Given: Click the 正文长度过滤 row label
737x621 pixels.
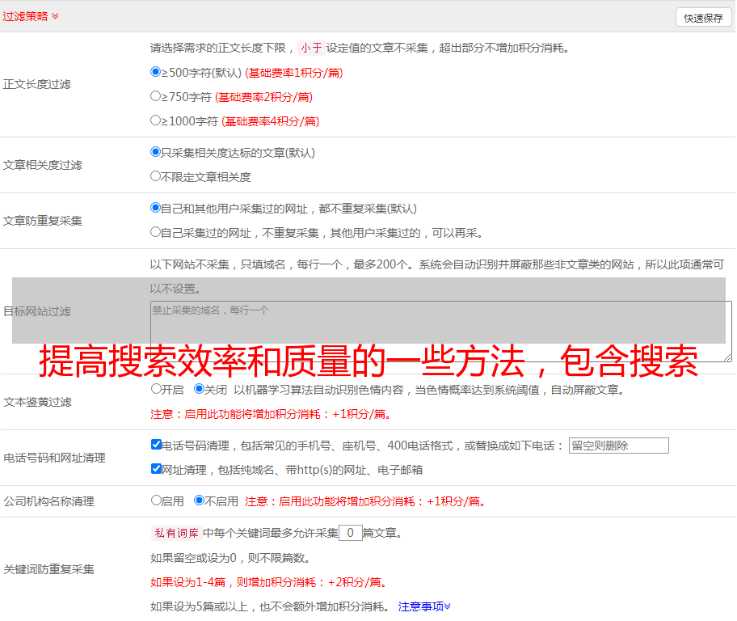Looking at the screenshot, I should click(x=36, y=84).
